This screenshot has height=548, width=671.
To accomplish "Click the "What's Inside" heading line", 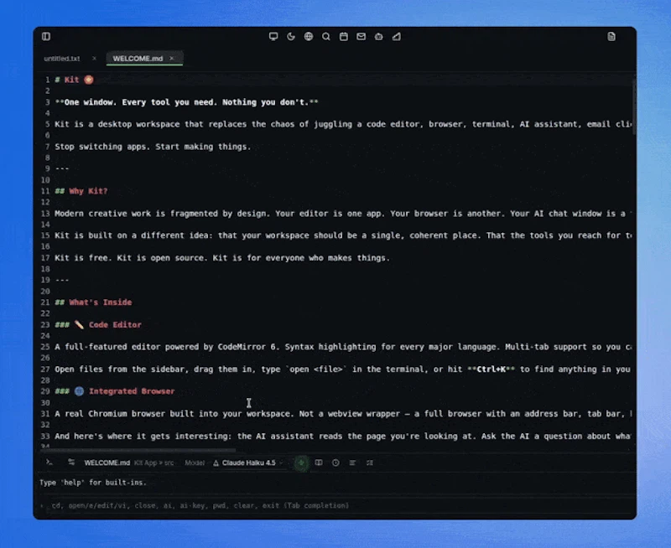I will pyautogui.click(x=93, y=302).
